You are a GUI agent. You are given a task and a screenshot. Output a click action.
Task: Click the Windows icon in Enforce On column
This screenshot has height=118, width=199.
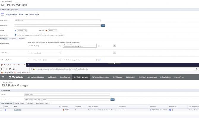coord(170,110)
